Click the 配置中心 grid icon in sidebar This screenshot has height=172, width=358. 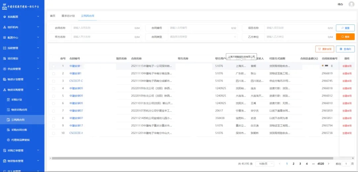[x=5, y=38]
